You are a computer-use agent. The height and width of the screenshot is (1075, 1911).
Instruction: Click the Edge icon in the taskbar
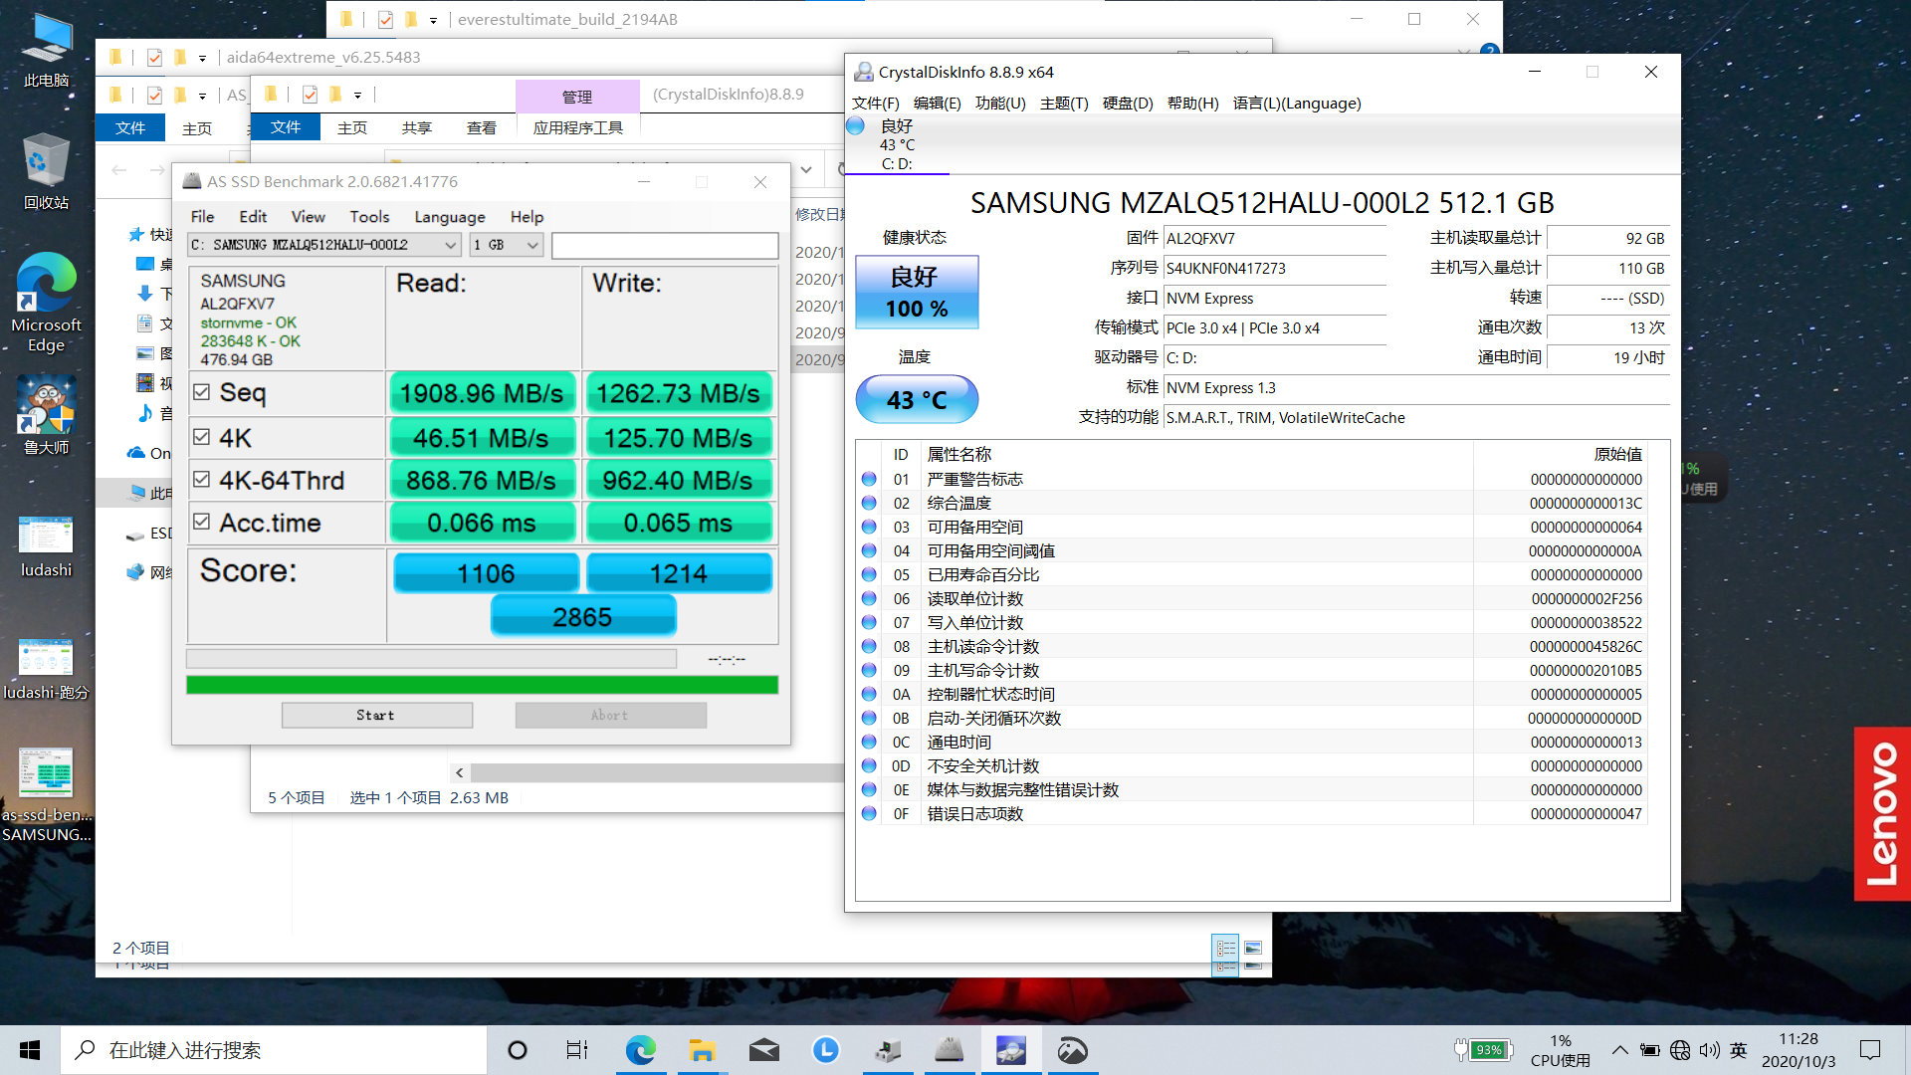[640, 1050]
